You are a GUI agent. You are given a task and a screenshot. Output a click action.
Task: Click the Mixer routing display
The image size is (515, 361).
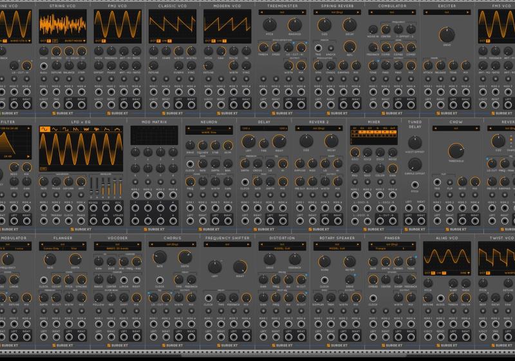374,135
